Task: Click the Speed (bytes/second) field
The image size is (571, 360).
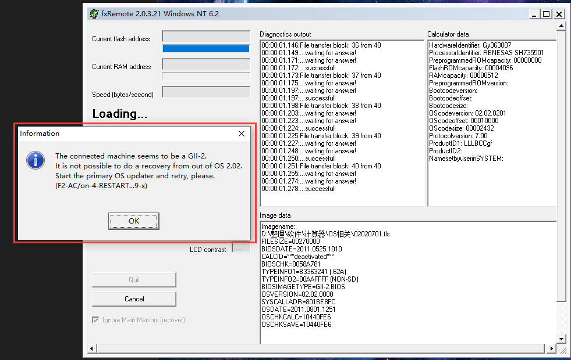Action: pyautogui.click(x=206, y=92)
